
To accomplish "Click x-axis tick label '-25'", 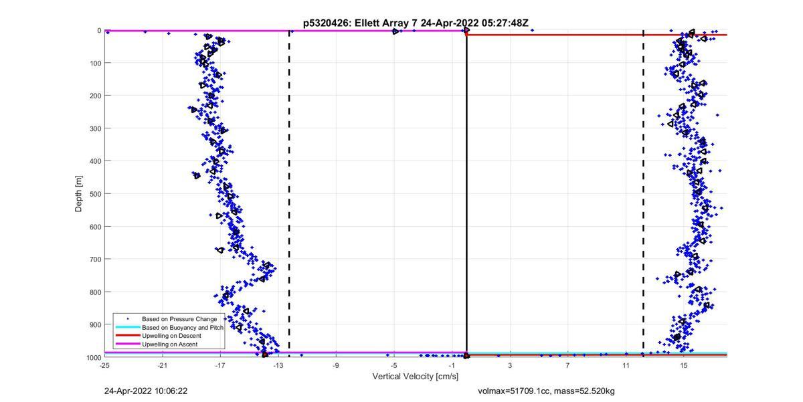I will (x=104, y=365).
